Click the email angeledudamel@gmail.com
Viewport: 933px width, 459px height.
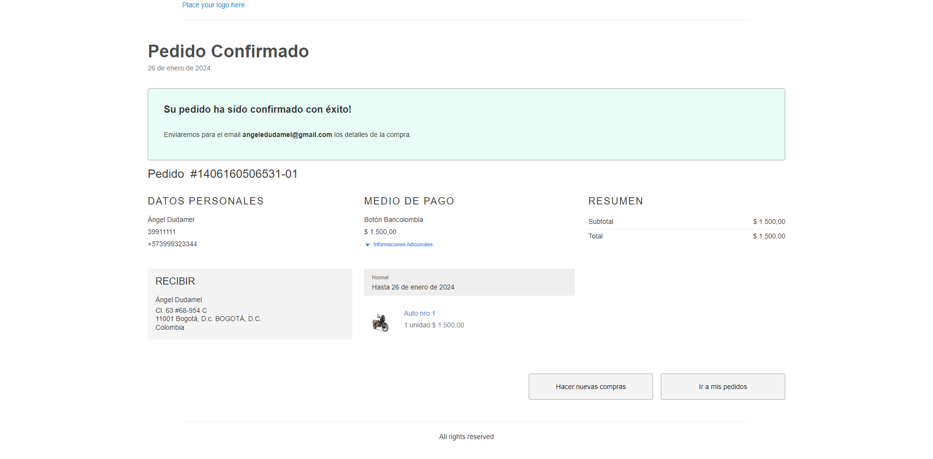pos(287,135)
